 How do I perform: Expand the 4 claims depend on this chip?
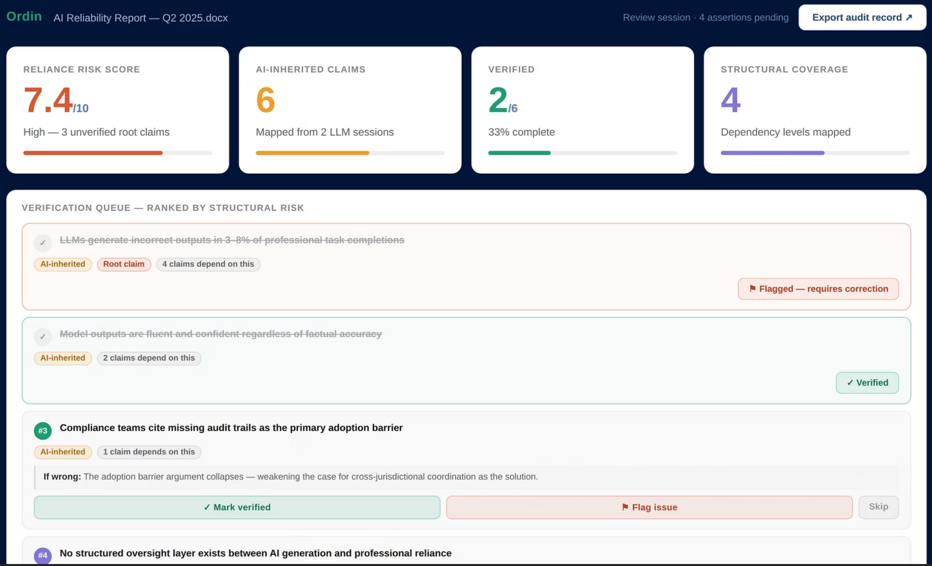point(208,264)
